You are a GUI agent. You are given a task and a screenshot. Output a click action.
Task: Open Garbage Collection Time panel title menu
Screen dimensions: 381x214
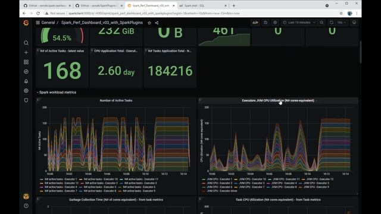(x=116, y=200)
